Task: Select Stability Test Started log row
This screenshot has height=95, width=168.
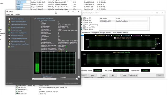Action: coord(123,21)
